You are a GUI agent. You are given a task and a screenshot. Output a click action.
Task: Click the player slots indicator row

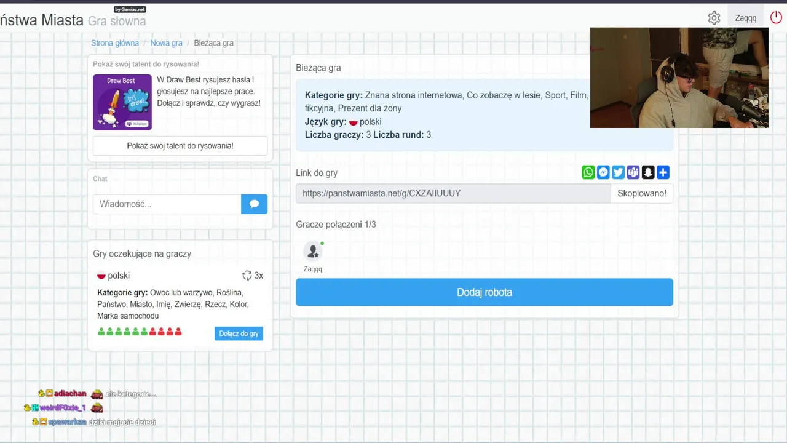pyautogui.click(x=140, y=332)
